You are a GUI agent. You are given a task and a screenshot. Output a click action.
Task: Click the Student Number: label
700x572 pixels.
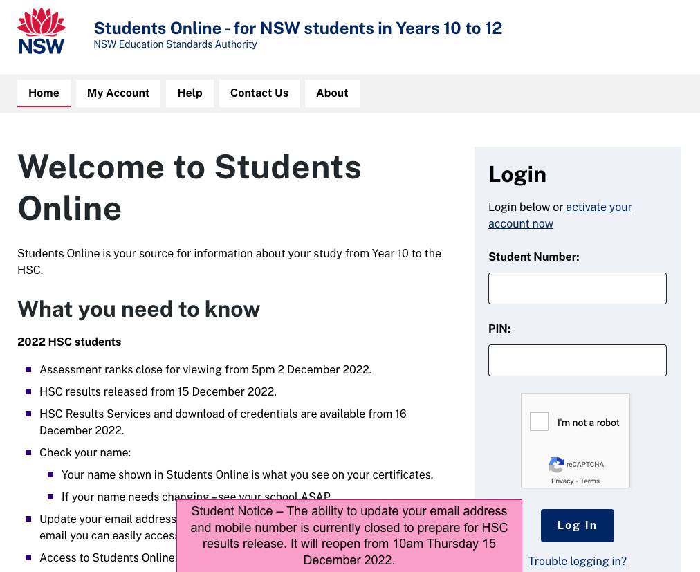click(x=533, y=257)
